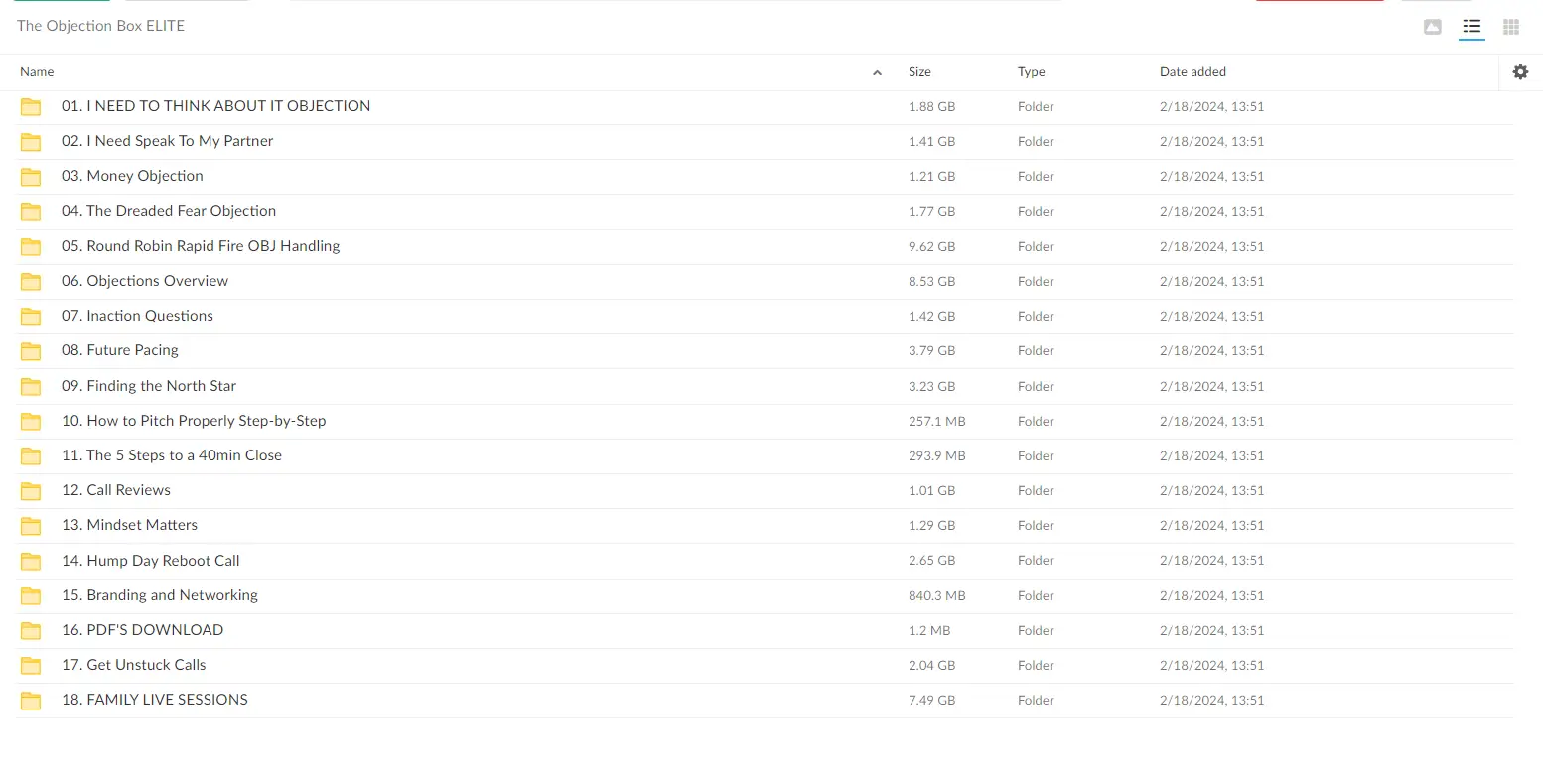Sort files by Size column

(x=919, y=71)
